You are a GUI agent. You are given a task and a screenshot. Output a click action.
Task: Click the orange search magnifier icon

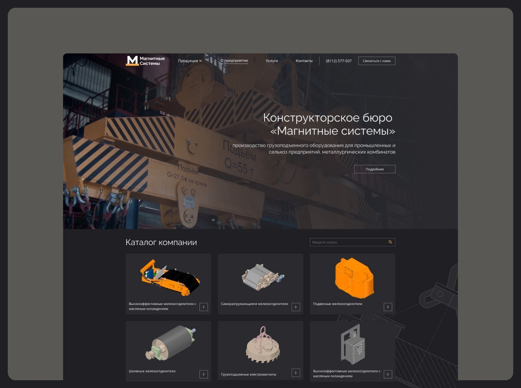tap(390, 242)
